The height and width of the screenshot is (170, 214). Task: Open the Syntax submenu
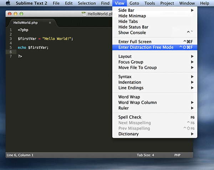(x=125, y=77)
